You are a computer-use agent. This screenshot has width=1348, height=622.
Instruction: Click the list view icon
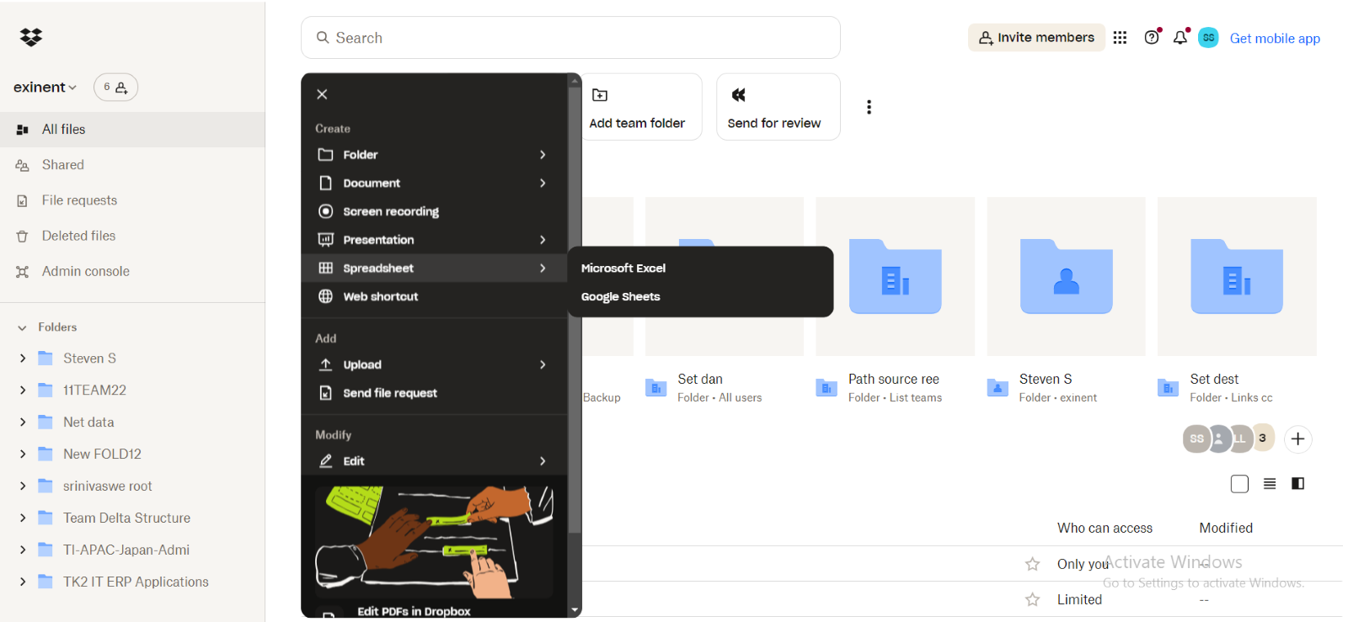click(1270, 483)
